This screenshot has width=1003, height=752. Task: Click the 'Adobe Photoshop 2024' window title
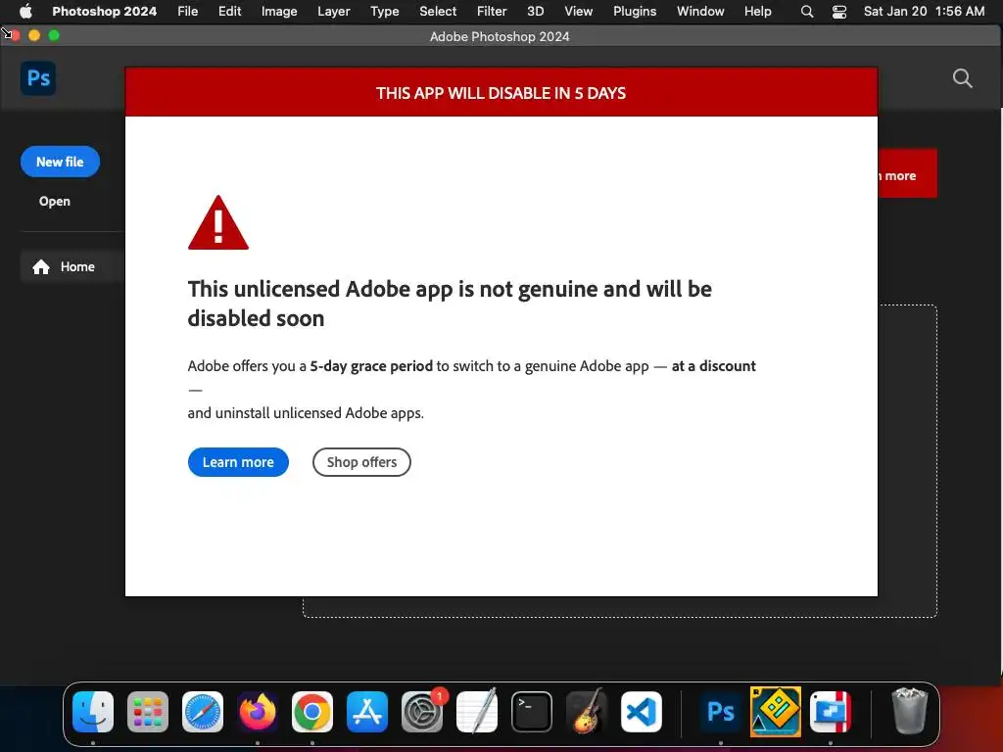(500, 36)
